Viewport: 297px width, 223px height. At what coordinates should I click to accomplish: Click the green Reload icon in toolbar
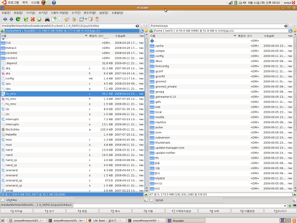coord(18,19)
